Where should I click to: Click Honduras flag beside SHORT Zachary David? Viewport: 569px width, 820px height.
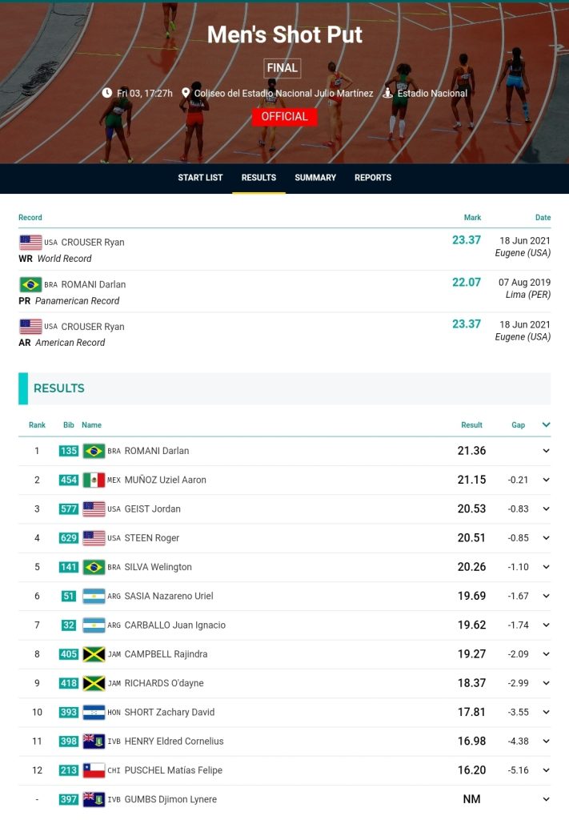pyautogui.click(x=94, y=712)
